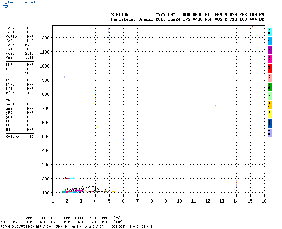Image resolution: width=282 pixels, height=229 pixels.
Task: Select the SSE orange legend swatch
Action: (x=270, y=105)
